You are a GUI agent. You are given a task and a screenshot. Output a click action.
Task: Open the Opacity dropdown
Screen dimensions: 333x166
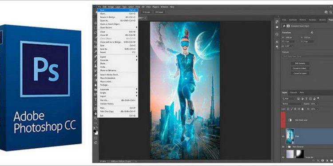pyautogui.click(x=317, y=104)
